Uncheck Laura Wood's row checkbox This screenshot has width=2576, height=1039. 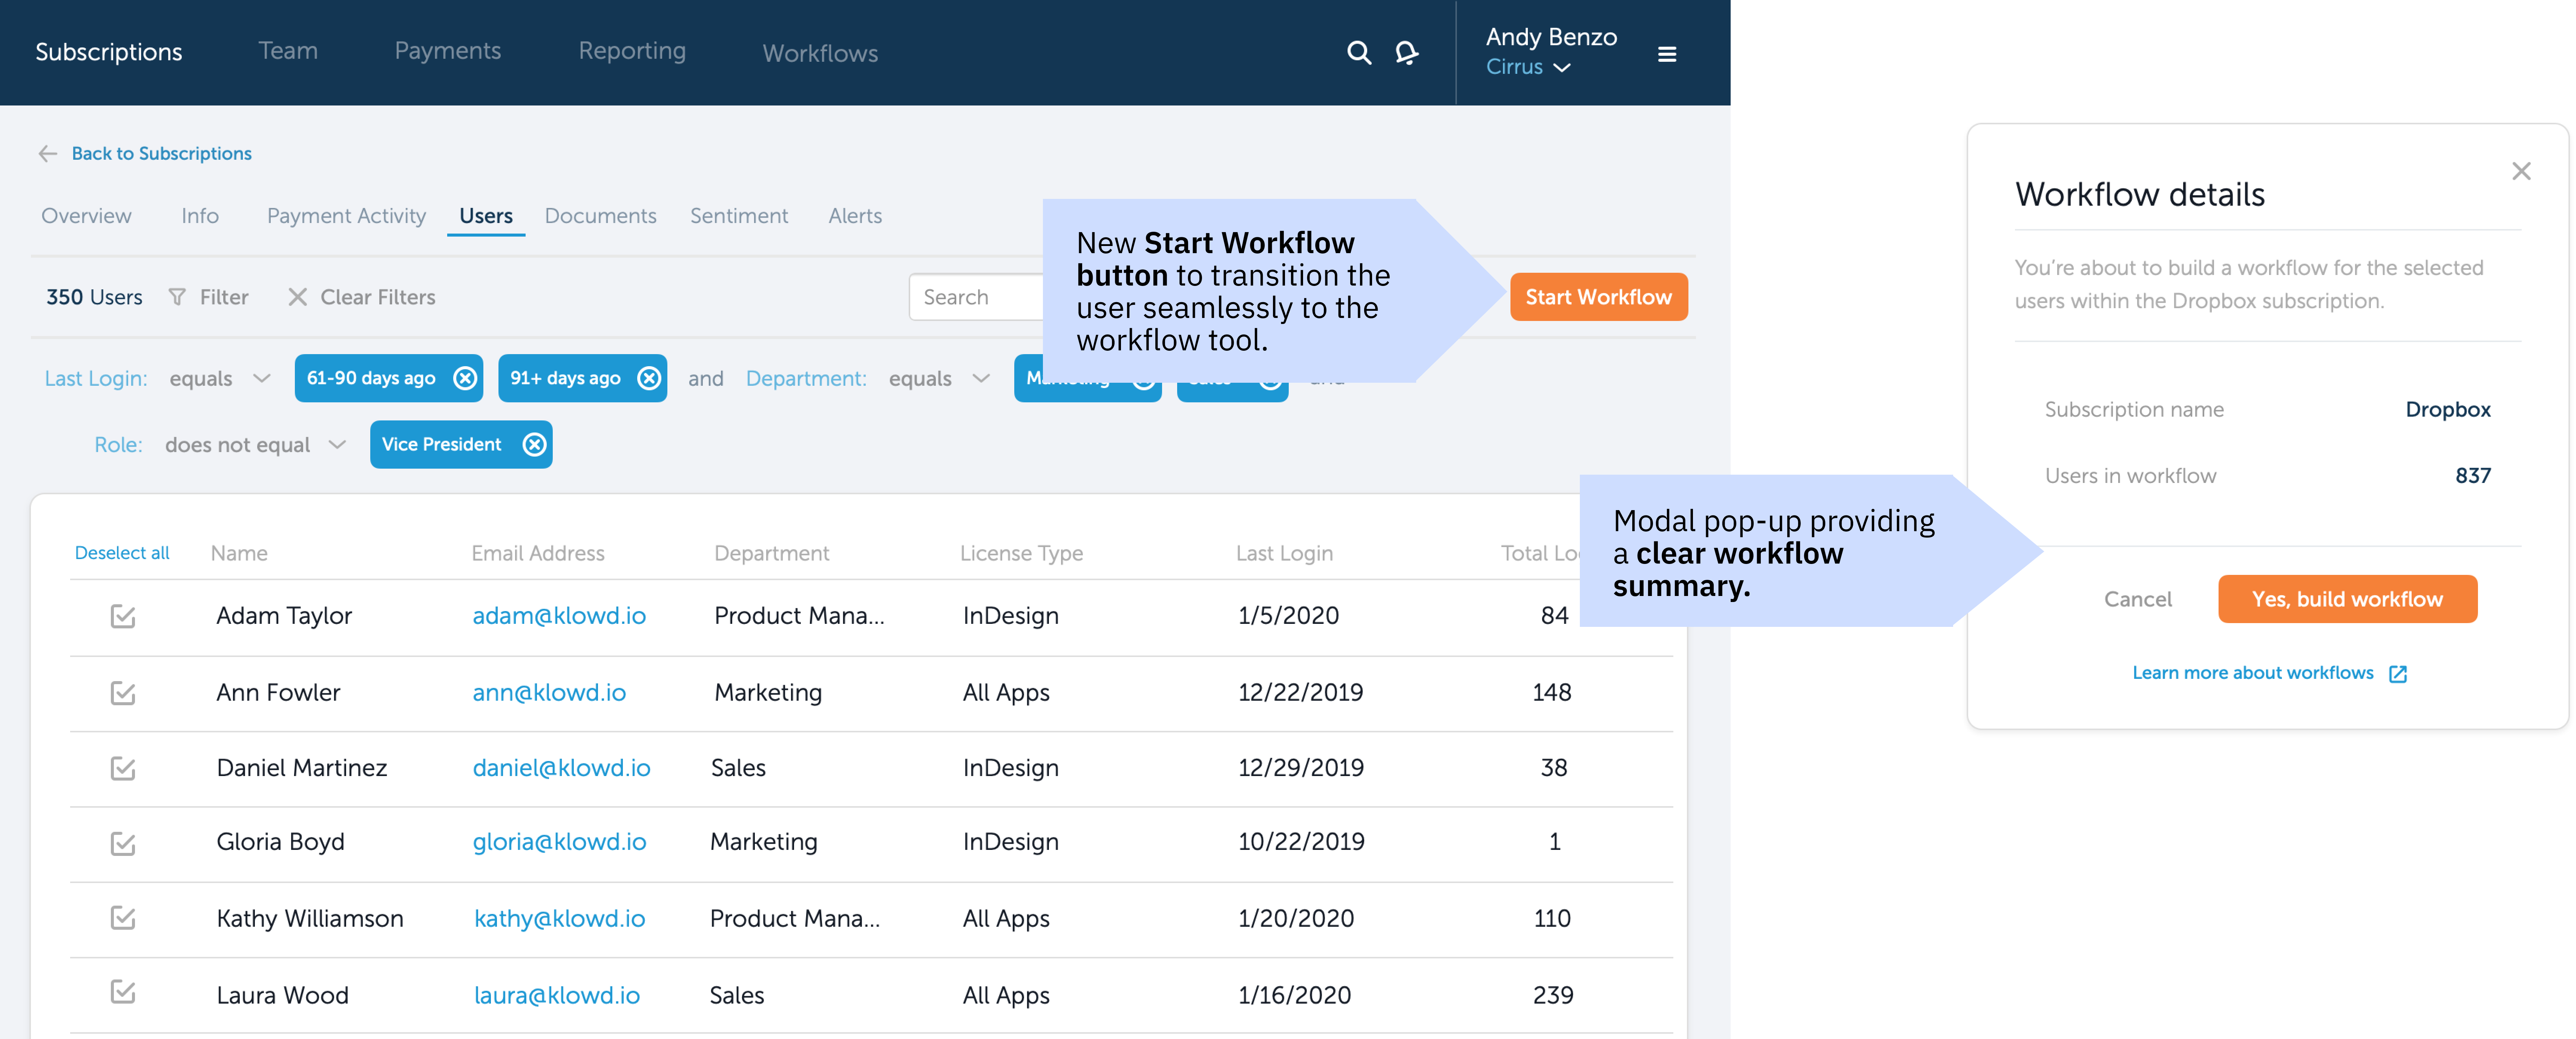coord(123,992)
